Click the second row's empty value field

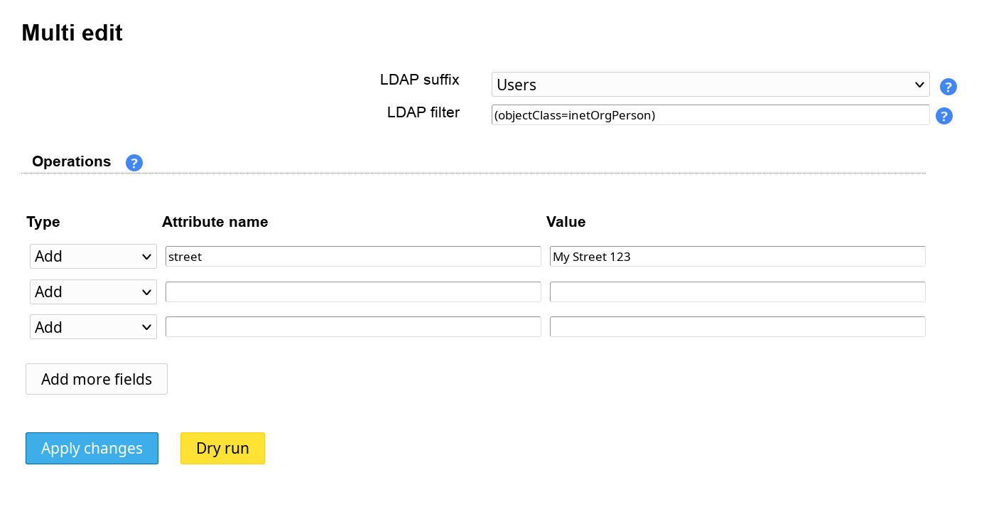click(737, 292)
